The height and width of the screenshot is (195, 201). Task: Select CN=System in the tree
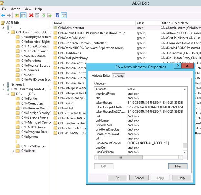[x=30, y=137]
